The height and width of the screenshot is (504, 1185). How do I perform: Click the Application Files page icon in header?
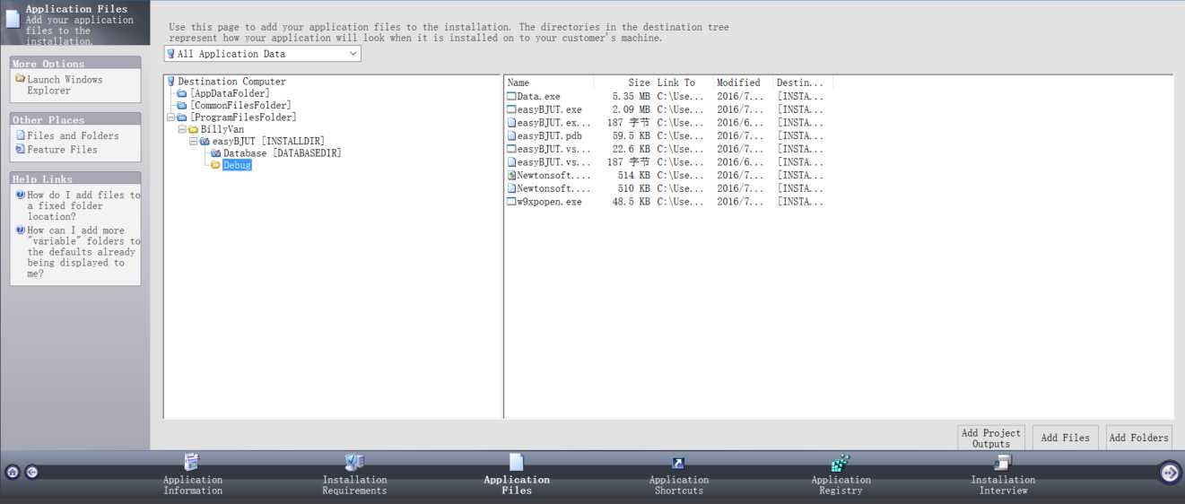[13, 18]
